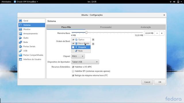Click the 1024 MB memory input field
The height and width of the screenshot is (103, 184).
click(x=149, y=33)
